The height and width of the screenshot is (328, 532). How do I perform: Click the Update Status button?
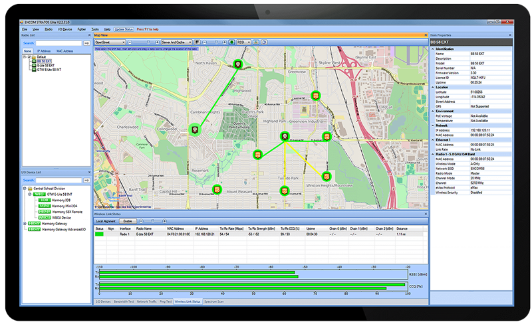click(124, 29)
